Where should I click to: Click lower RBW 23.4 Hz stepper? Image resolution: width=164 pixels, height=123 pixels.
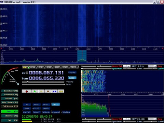[127, 119]
